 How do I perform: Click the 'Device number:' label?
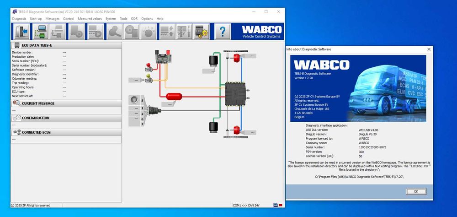point(22,52)
